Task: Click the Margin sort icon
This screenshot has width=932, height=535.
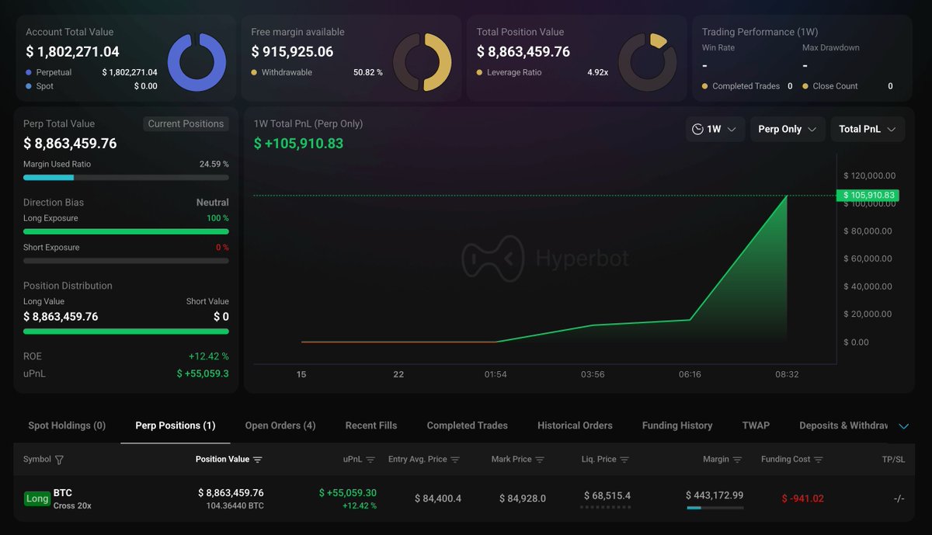Action: click(x=738, y=459)
